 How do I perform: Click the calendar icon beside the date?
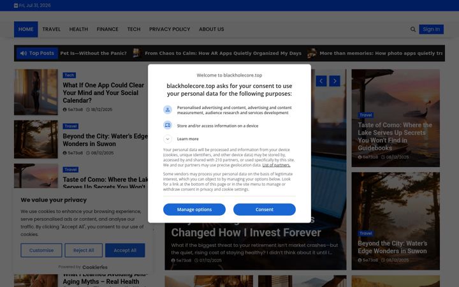click(16, 6)
